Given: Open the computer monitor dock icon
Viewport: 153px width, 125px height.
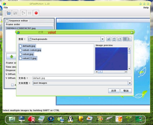Looking at the screenshot, I should point(22,119).
